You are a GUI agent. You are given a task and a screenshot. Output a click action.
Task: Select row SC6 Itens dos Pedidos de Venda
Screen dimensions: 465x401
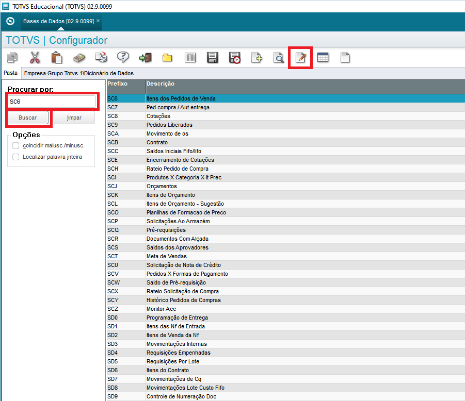[286, 98]
